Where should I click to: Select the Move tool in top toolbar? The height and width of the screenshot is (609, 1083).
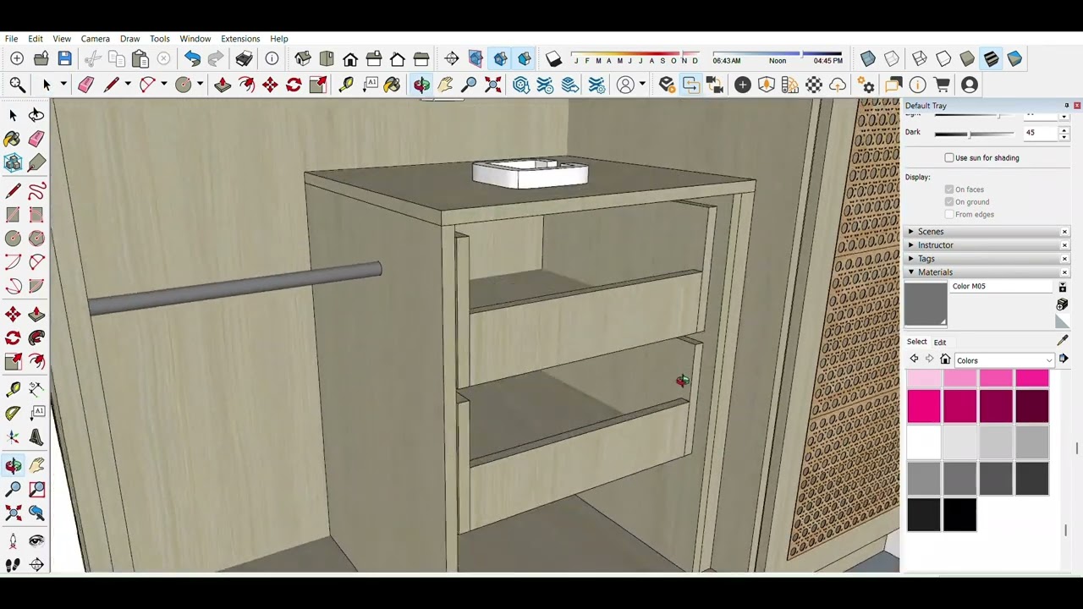(x=270, y=85)
